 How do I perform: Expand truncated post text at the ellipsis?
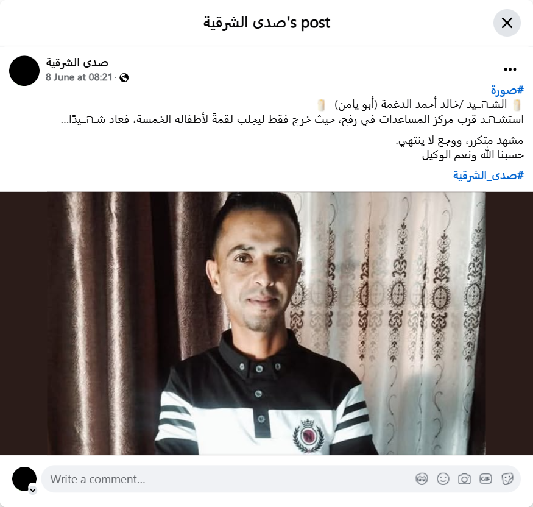click(x=65, y=120)
